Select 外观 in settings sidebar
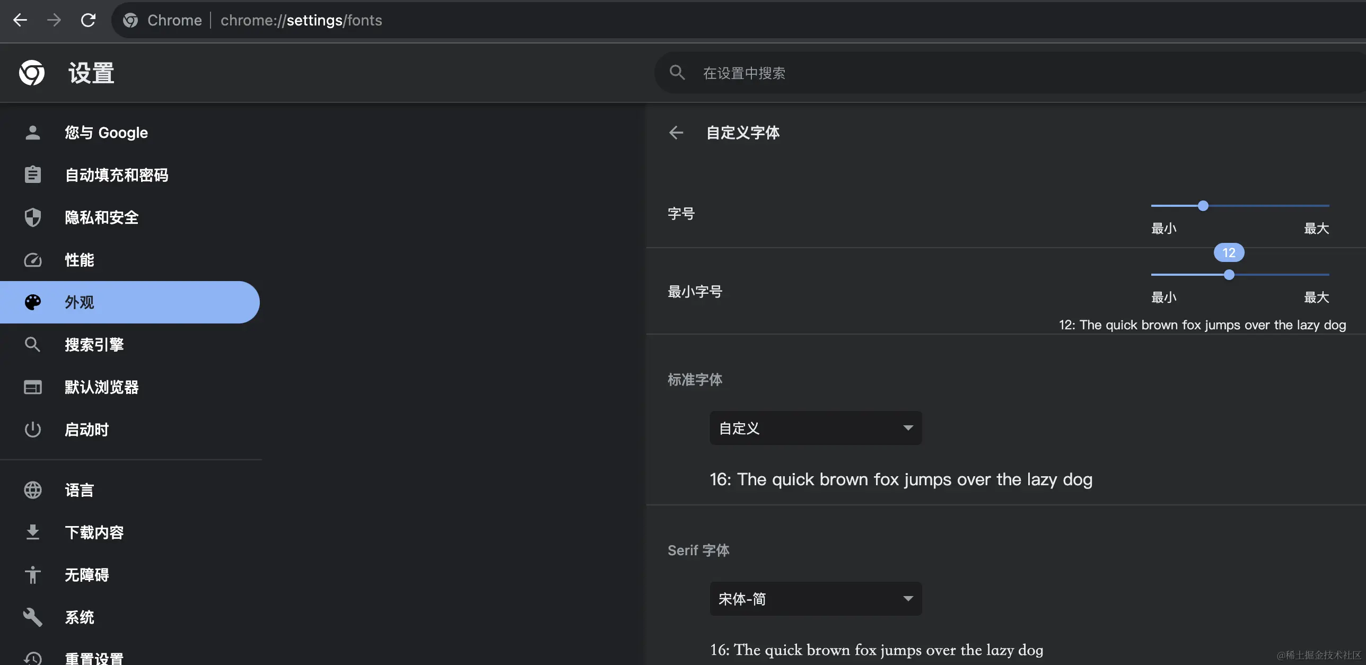1366x665 pixels. pyautogui.click(x=130, y=302)
